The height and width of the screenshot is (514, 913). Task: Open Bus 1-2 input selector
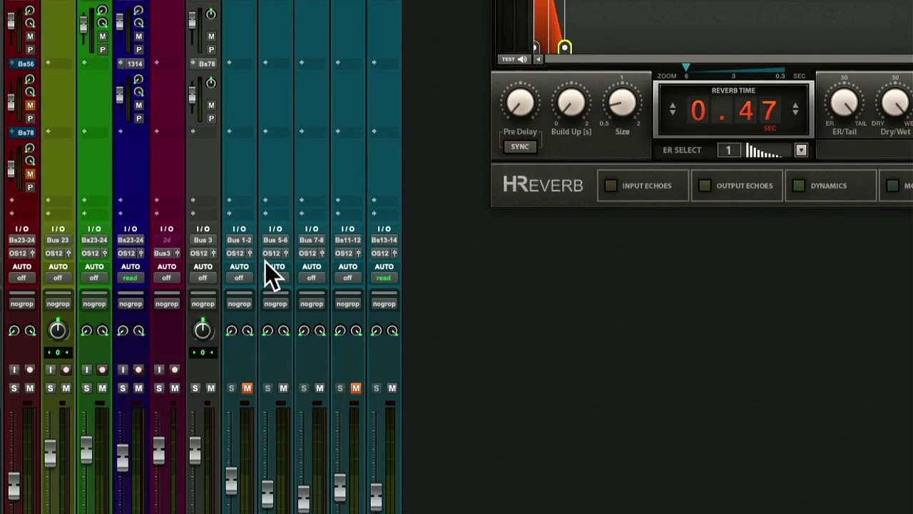click(x=239, y=241)
